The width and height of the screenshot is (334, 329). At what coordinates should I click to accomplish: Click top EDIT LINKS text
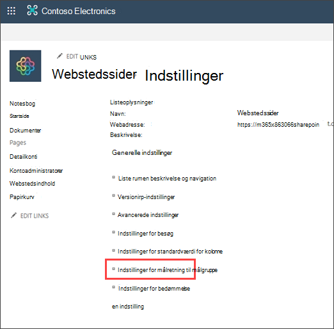coord(81,57)
